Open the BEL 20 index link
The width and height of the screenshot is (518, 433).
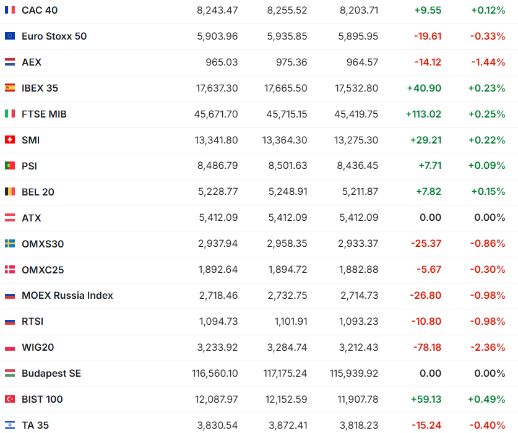click(38, 192)
